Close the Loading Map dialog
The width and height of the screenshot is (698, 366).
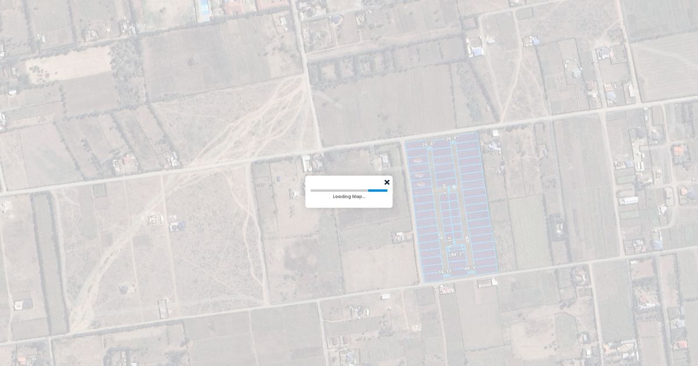click(x=387, y=182)
